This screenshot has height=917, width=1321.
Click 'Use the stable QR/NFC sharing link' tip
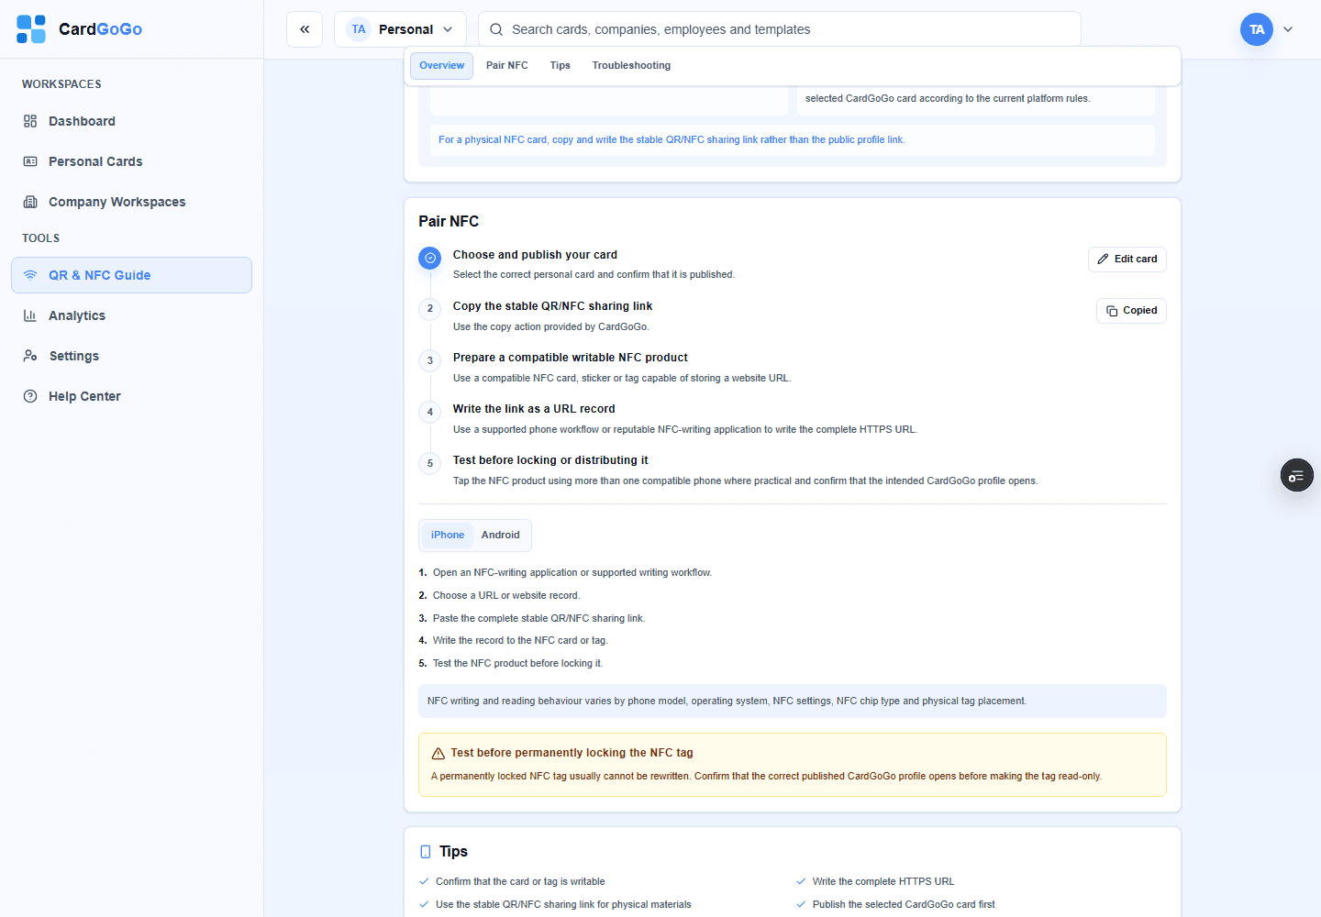[x=563, y=904]
